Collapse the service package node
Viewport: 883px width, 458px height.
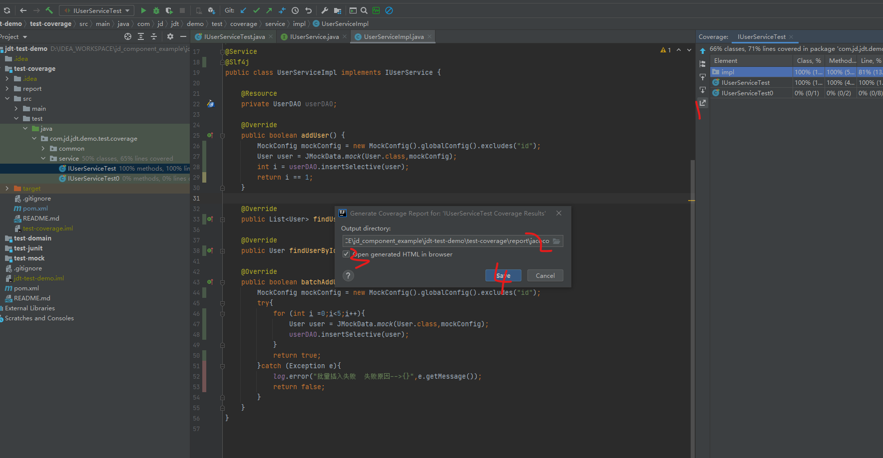point(43,159)
